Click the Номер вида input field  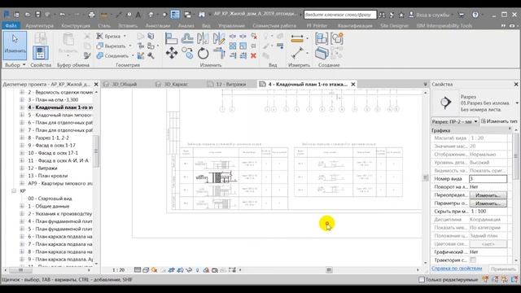coord(488,179)
